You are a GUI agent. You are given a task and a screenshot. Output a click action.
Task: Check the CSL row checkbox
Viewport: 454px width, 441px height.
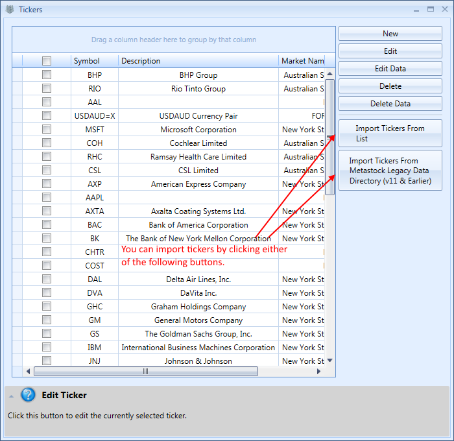(47, 170)
